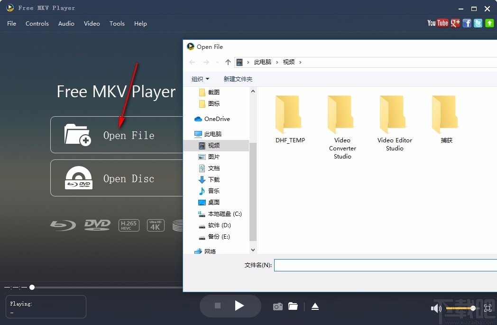Take a snapshot with the camera icon
This screenshot has width=497, height=325.
(277, 306)
